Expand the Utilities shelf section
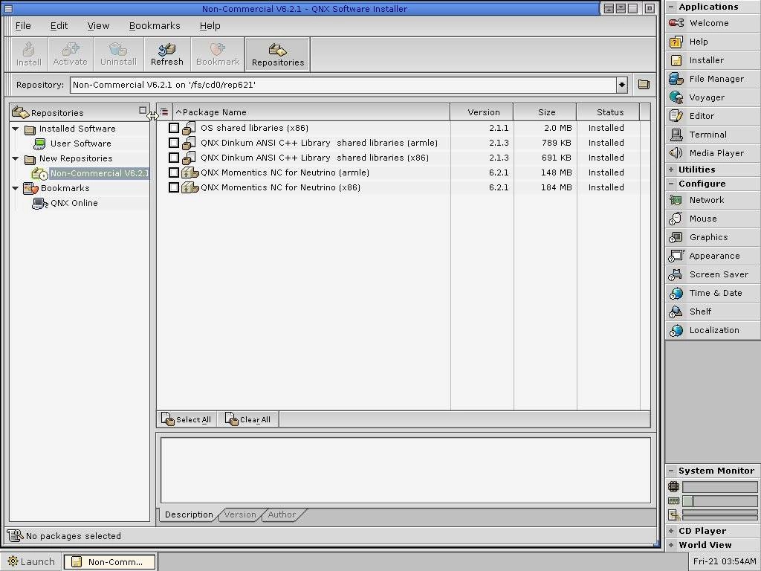Viewport: 761px width, 571px height. 671,170
